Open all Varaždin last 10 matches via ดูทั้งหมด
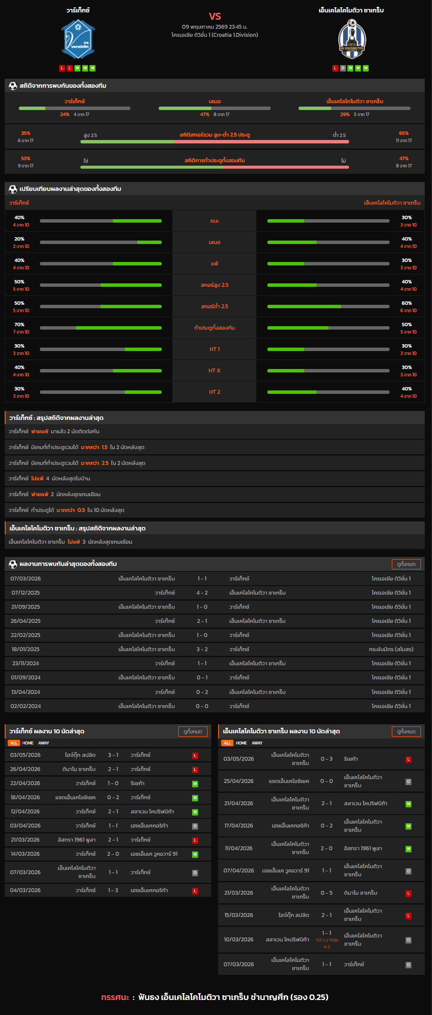The height and width of the screenshot is (1015, 432). coord(192,732)
